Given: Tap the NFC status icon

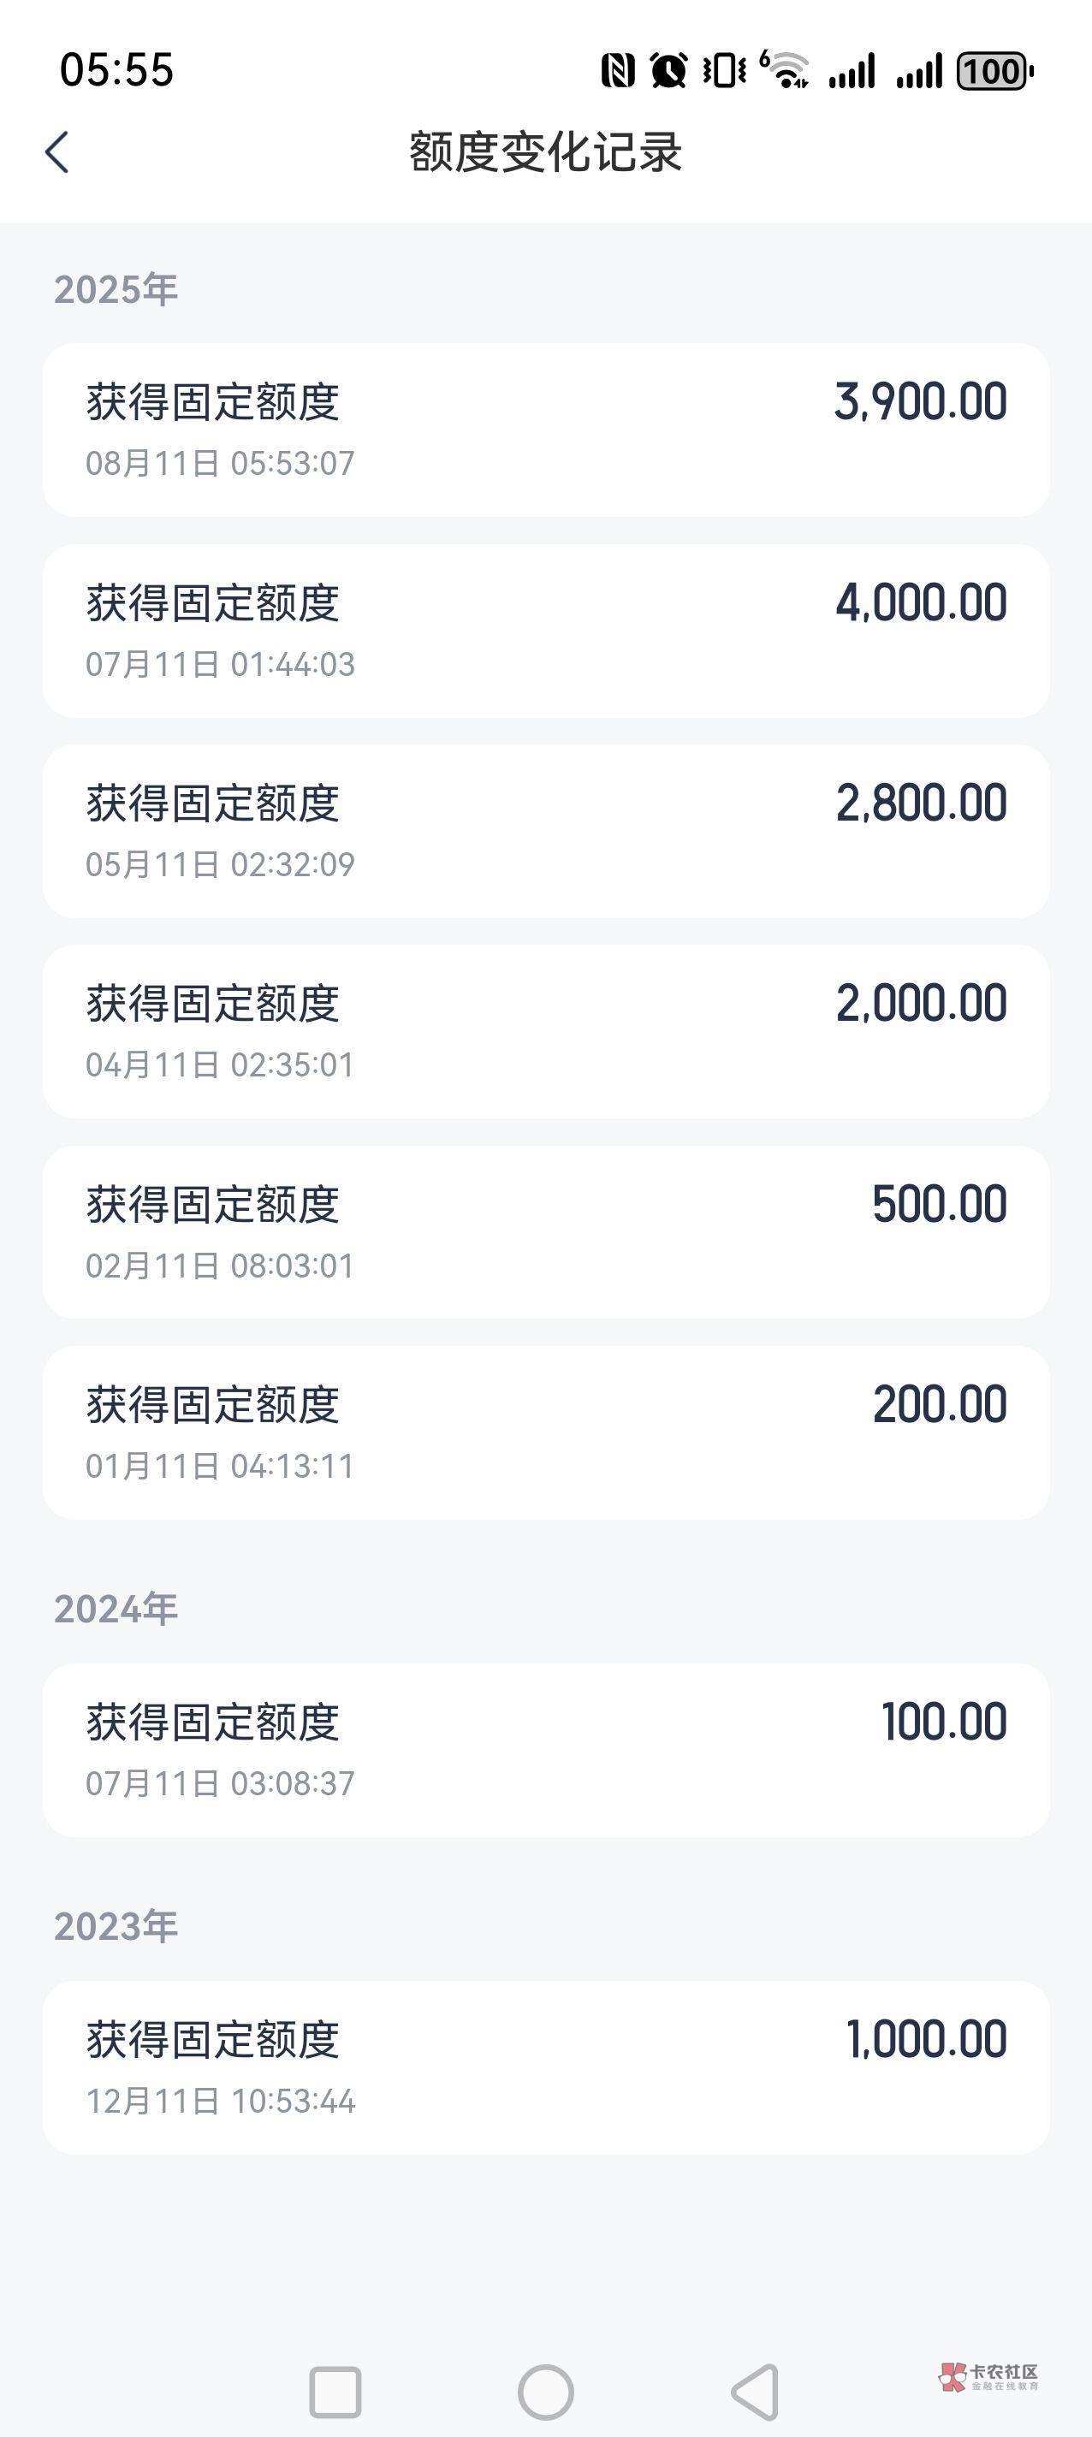Looking at the screenshot, I should [x=618, y=71].
